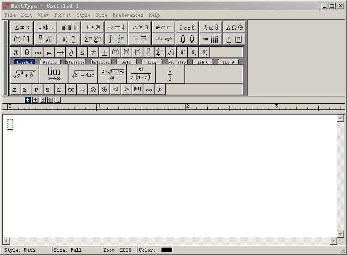Image resolution: width=347 pixels, height=255 pixels.
Task: Insert the circled times symbol (⊗)
Action: point(93,89)
